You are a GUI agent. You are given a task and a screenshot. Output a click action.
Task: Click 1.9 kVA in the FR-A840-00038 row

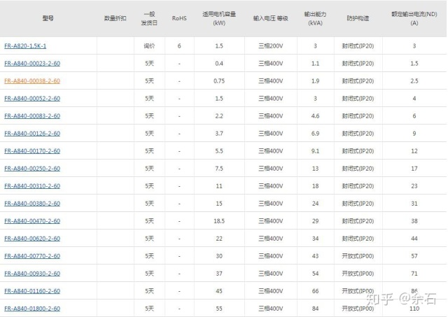coord(315,81)
